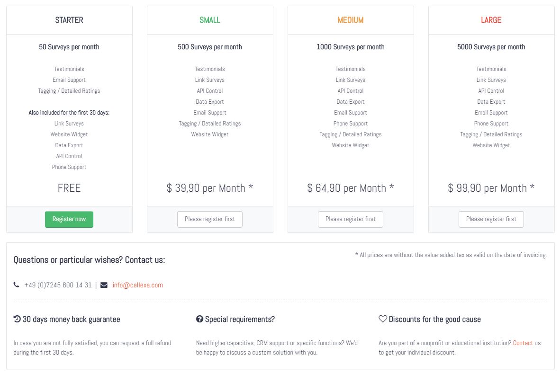This screenshot has height=383, width=560.
Task: Click the phone icon beside contact number
Action: click(17, 285)
